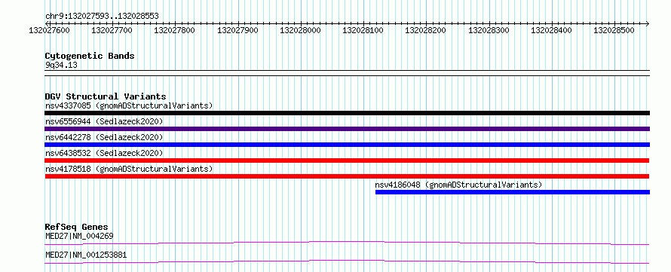Open the MED27|NM_001253881 gene label
The width and height of the screenshot is (671, 272).
coord(86,255)
